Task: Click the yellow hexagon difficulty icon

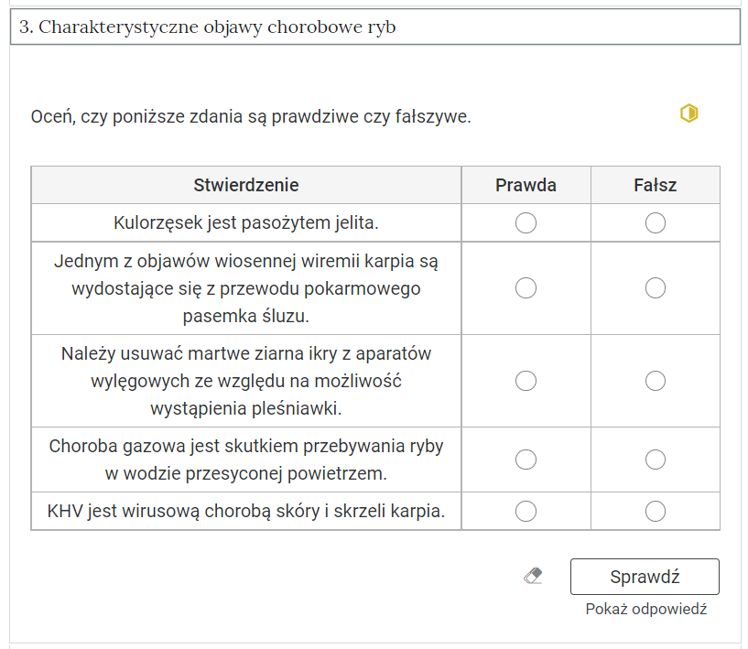Action: coord(687,112)
